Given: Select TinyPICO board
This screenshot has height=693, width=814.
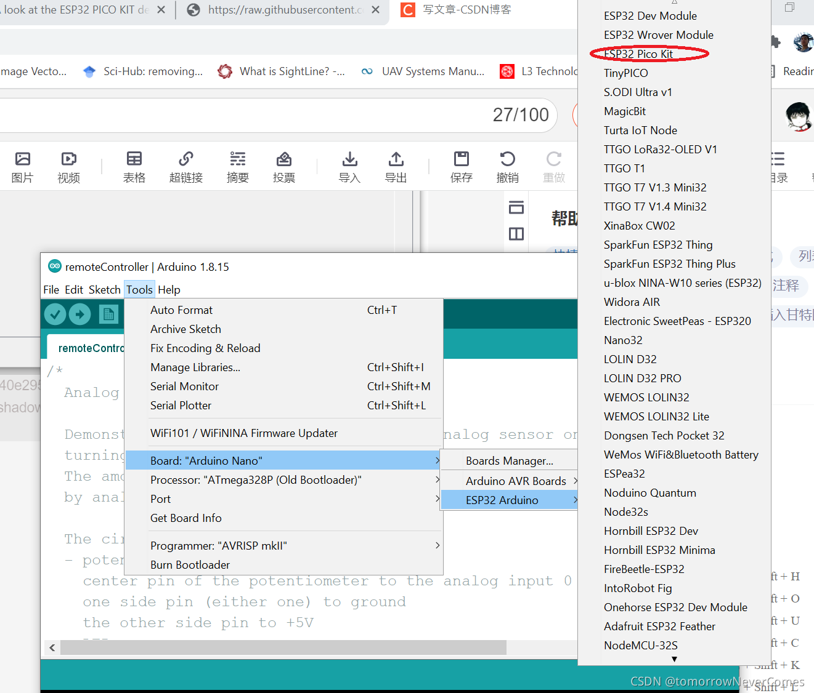Looking at the screenshot, I should click(x=674, y=73).
